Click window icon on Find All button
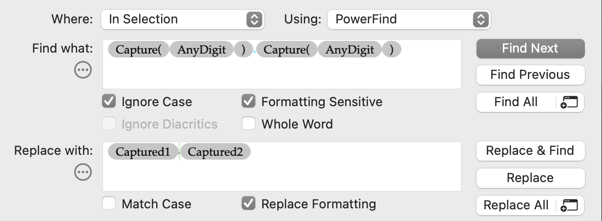The width and height of the screenshot is (602, 221). (x=570, y=102)
